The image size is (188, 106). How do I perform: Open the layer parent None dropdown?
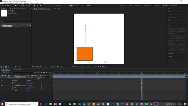(46, 77)
